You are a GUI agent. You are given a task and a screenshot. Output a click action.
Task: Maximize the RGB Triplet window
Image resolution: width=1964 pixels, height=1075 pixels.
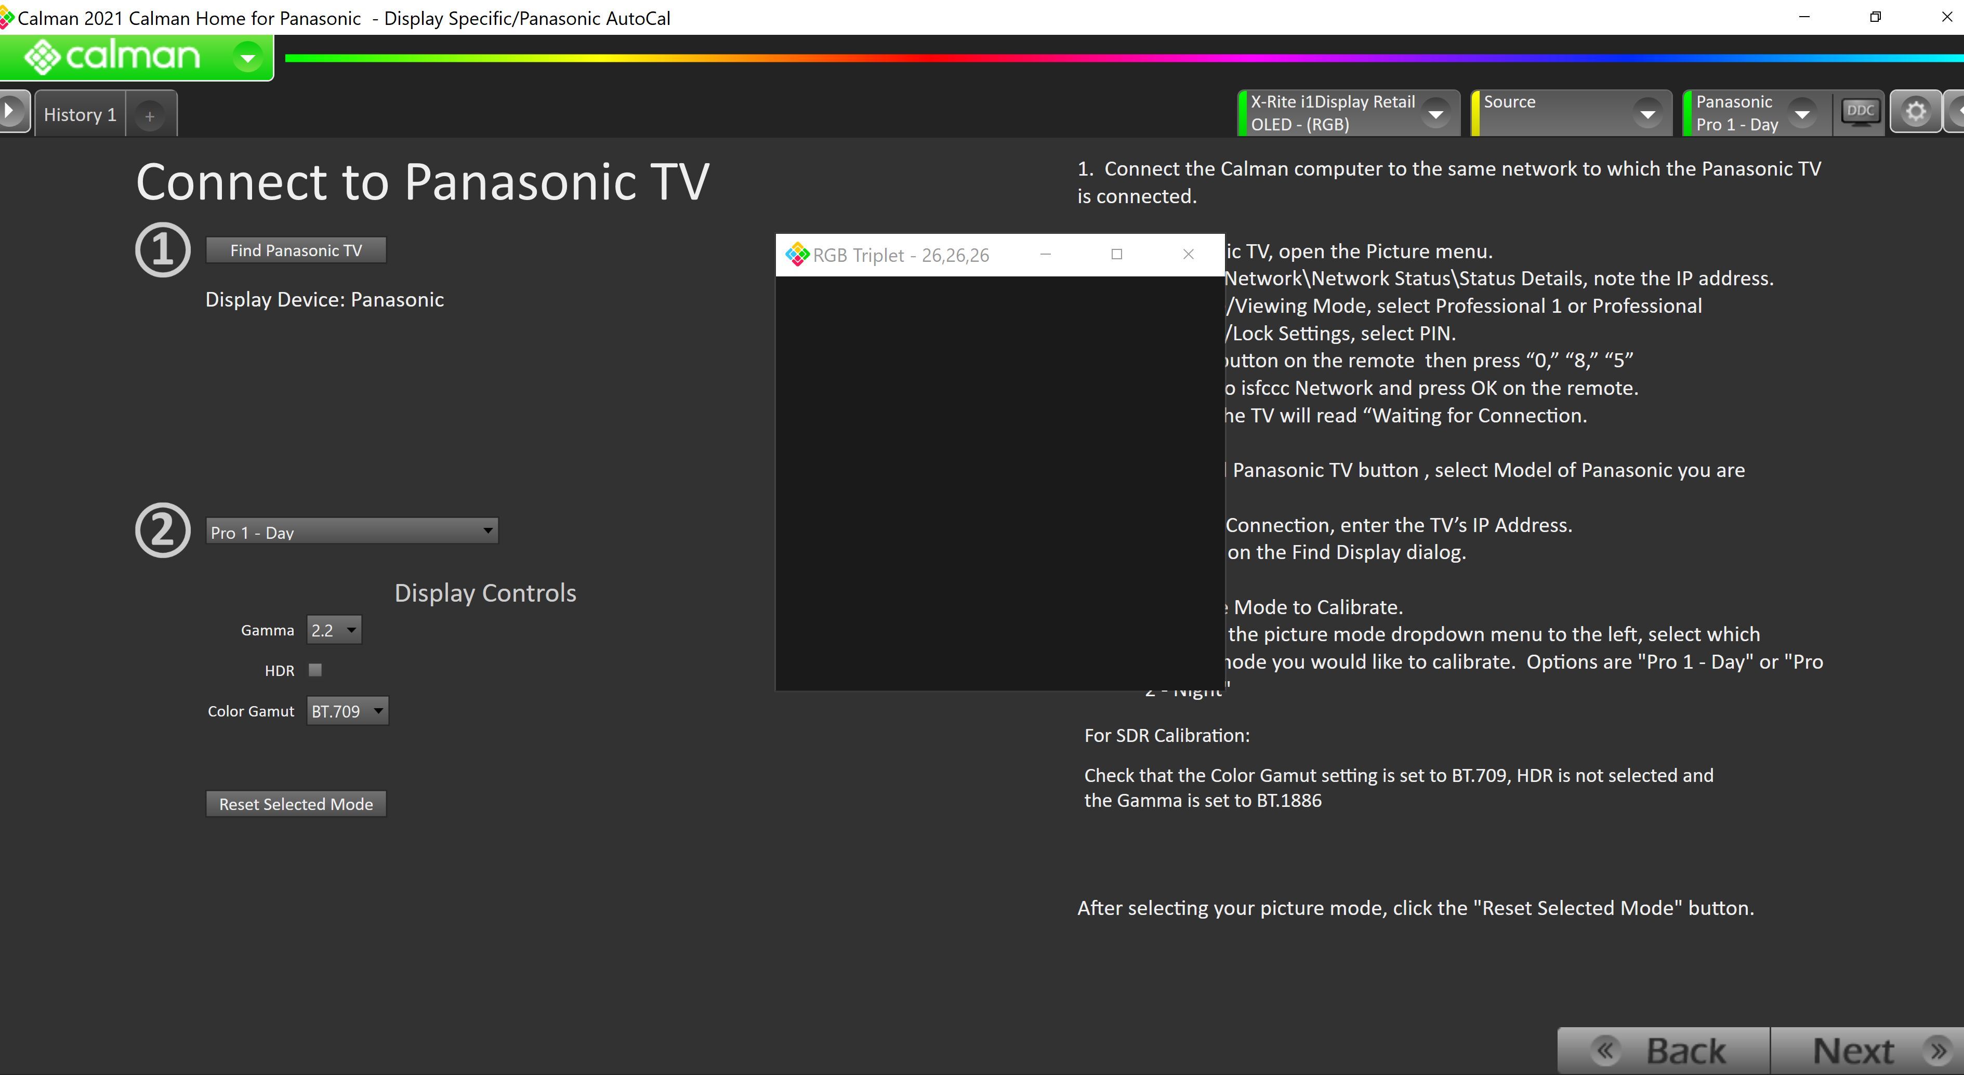point(1116,255)
